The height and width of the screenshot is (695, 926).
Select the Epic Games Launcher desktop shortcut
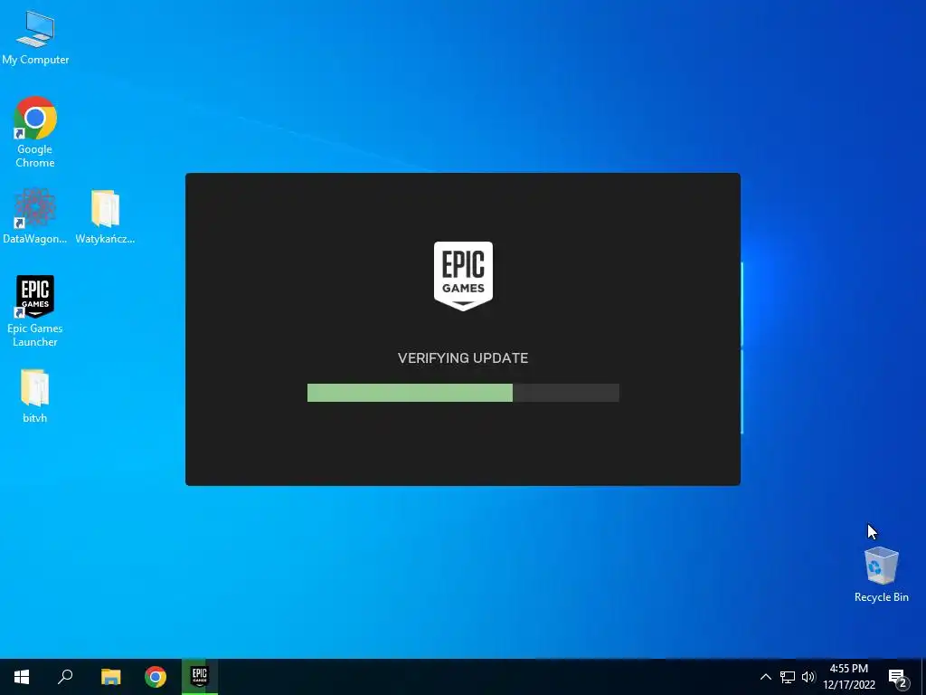click(x=35, y=311)
